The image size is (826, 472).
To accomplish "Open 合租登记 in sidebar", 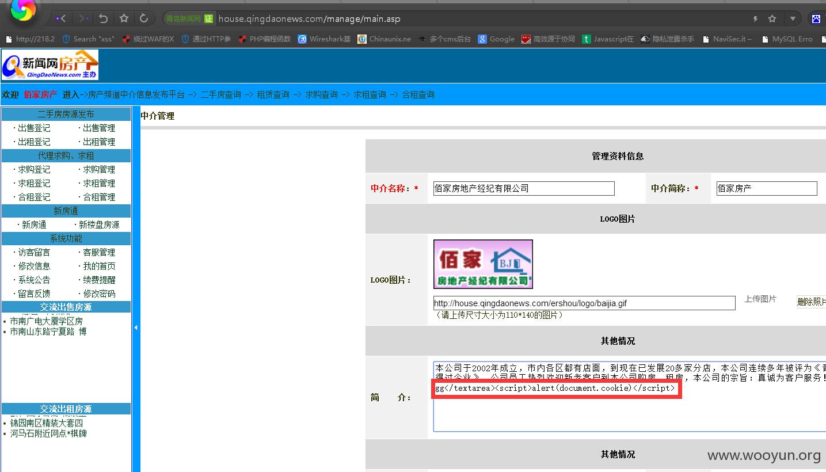I will point(34,197).
